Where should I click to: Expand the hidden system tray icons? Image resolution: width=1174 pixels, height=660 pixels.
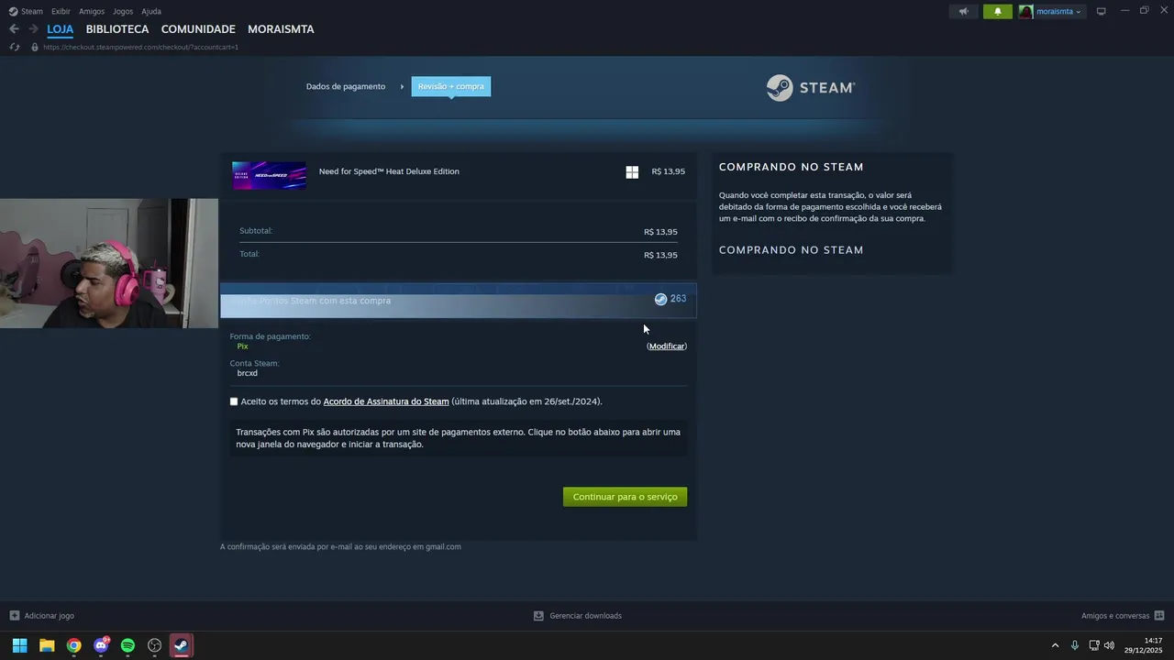[1055, 645]
